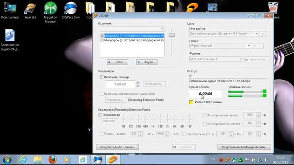Expand the Папка <Рабочий стол> dropdown
The image size is (294, 165).
tap(249, 46)
